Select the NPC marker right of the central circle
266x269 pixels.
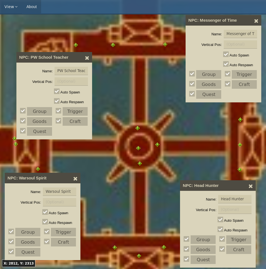click(x=157, y=144)
